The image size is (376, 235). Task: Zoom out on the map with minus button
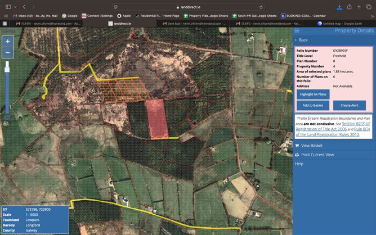[8, 53]
